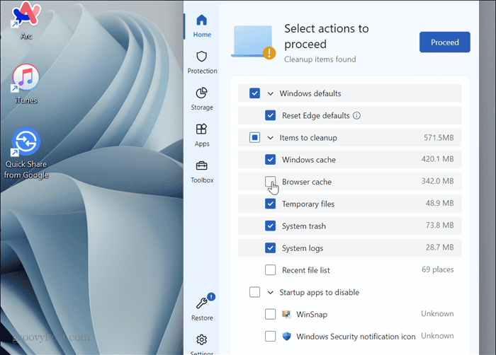Select the 28.7 MB size value
The height and width of the screenshot is (355, 496).
click(439, 248)
